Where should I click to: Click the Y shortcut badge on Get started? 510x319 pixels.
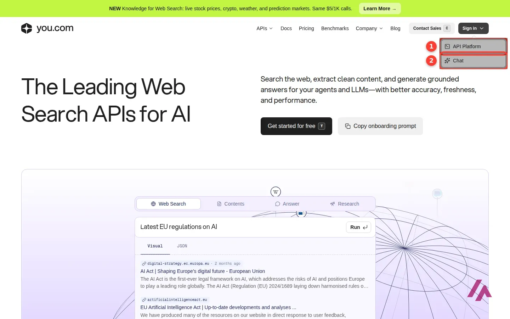322,126
